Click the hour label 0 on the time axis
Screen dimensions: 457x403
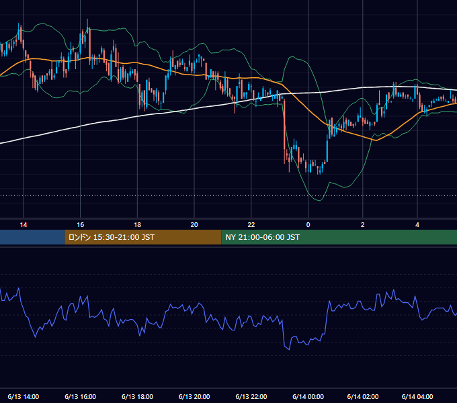(x=308, y=225)
